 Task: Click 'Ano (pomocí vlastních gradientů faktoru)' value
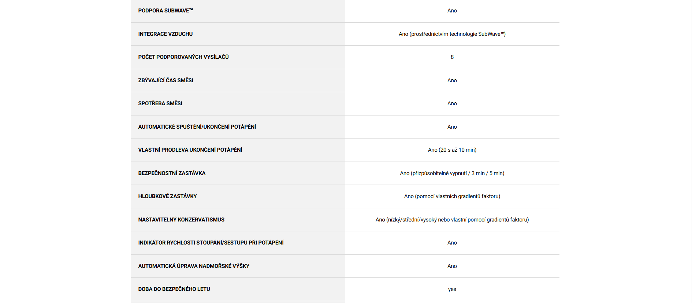tap(452, 196)
